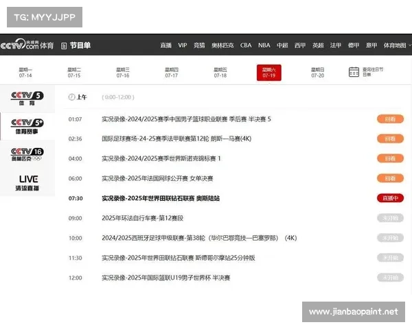Viewport: 412px width, 329px height.
Task: Select the CCTV5+ 体育赛事 channel logo
Action: coord(27,126)
